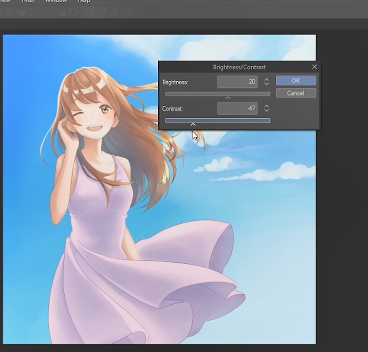The height and width of the screenshot is (352, 368).
Task: Toggle the Snap to Special Ruler icon
Action: (x=102, y=13)
